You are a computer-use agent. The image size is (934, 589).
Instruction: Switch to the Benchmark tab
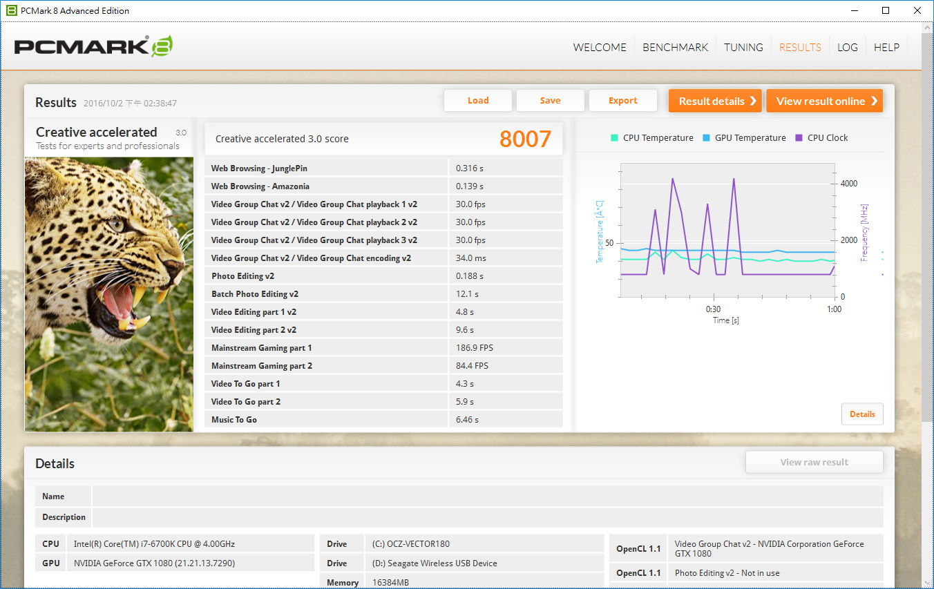[675, 48]
